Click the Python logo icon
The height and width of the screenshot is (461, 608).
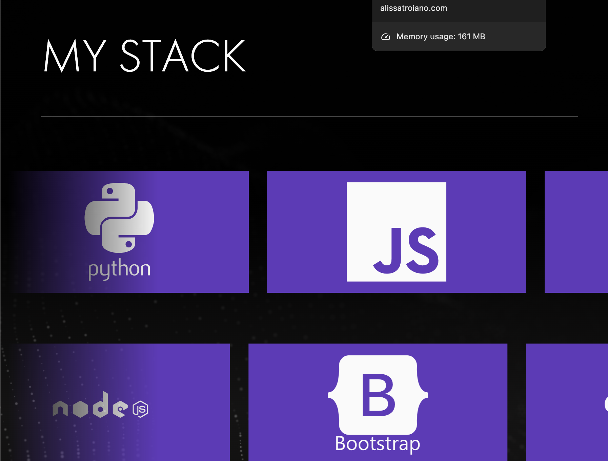point(119,218)
